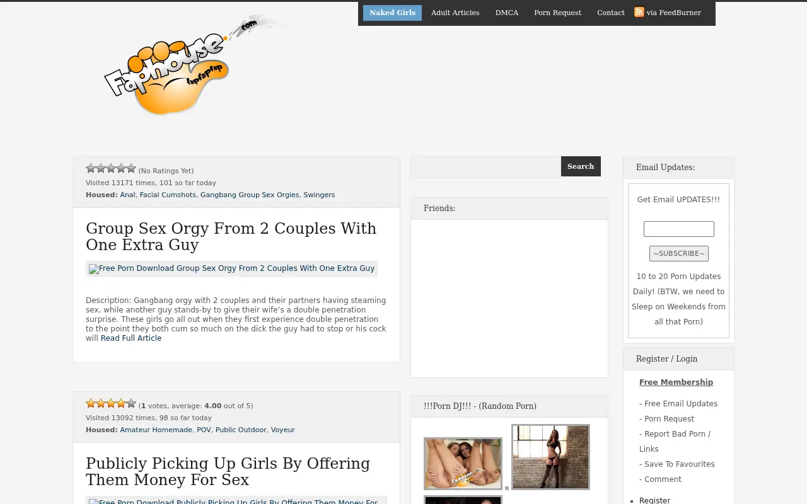Click the 'Get Email UPDATES!!!' text

point(678,200)
